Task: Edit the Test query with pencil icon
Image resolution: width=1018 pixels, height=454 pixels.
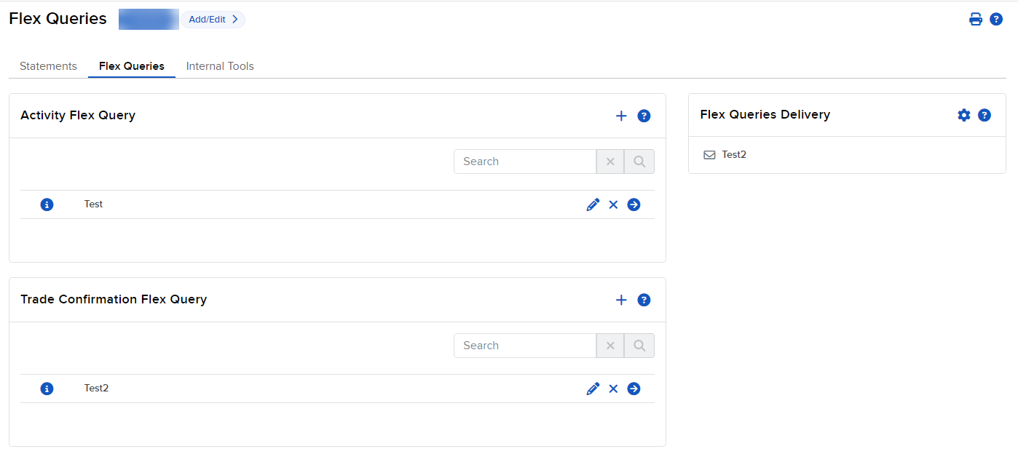Action: (x=593, y=205)
